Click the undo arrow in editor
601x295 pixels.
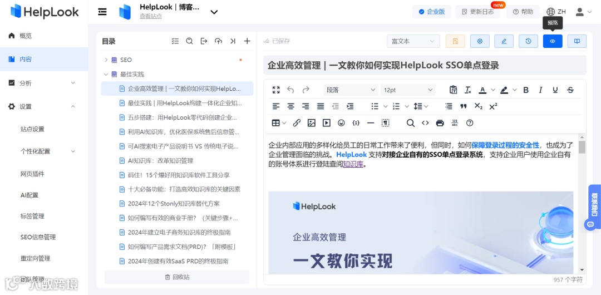coord(290,90)
